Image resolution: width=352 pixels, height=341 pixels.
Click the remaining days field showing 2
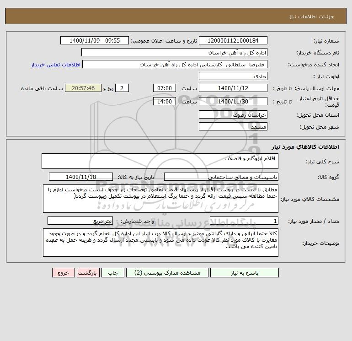coord(122,88)
